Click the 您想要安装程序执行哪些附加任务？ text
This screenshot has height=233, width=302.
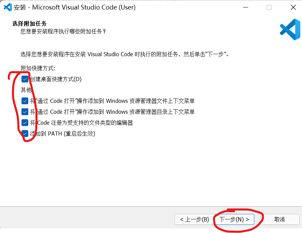point(63,31)
